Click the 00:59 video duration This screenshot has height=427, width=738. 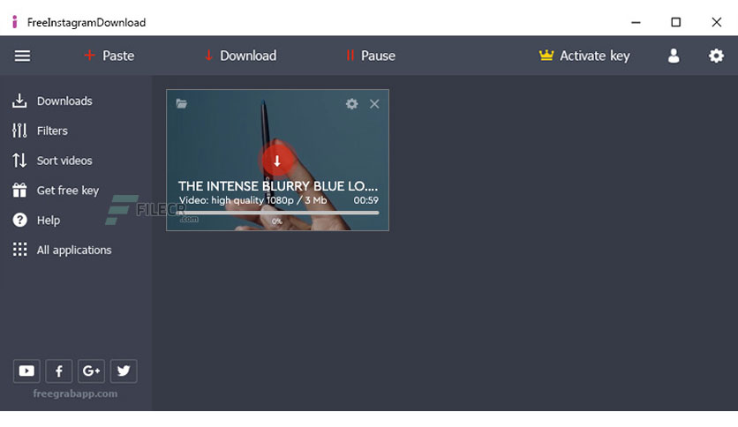click(365, 200)
